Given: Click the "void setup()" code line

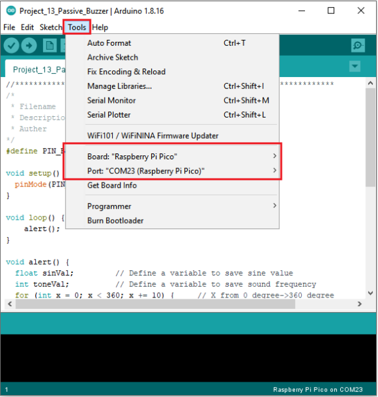Looking at the screenshot, I should pos(32,173).
